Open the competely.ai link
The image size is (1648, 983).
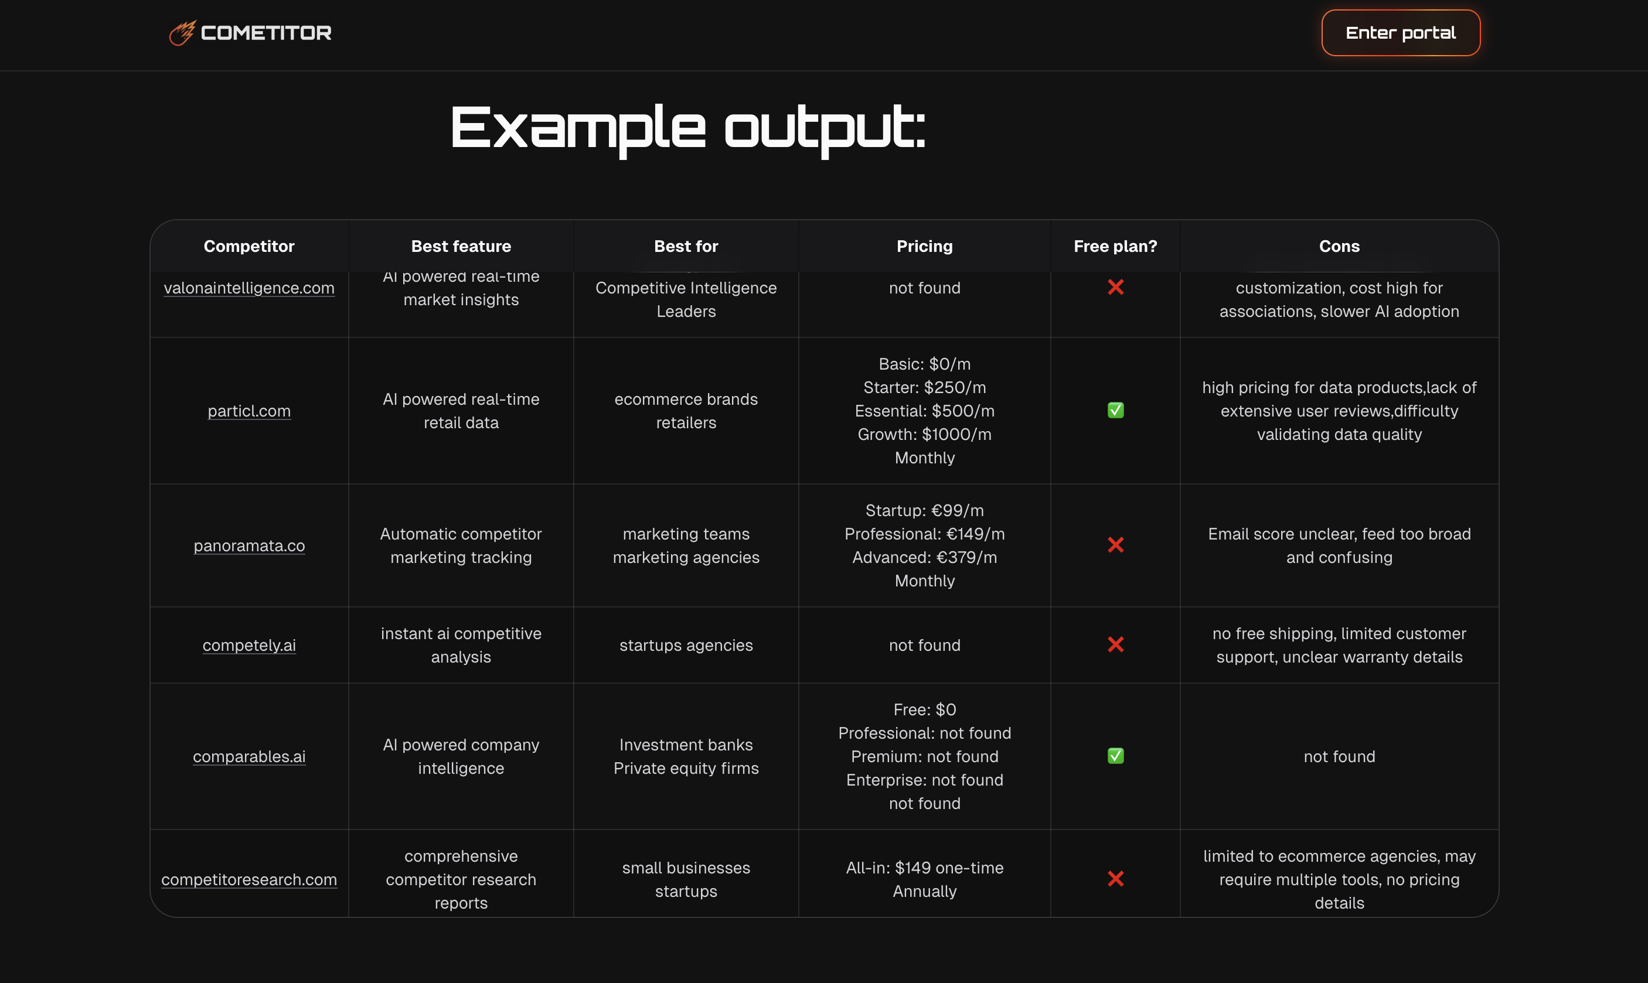248,644
